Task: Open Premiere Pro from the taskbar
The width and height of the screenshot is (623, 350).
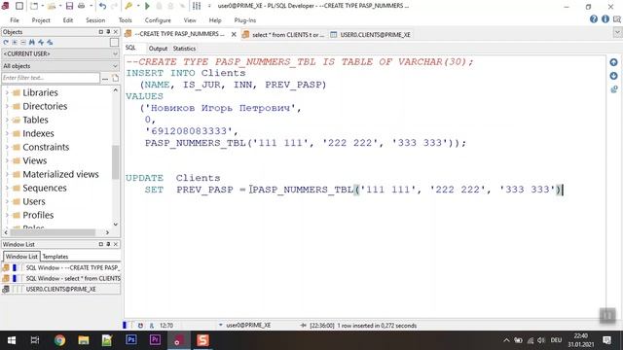Action: coord(155,340)
